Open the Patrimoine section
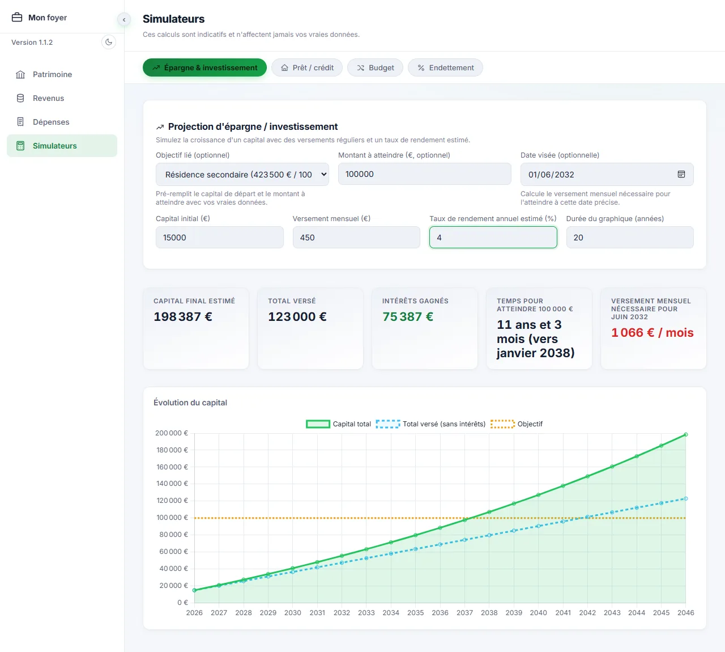This screenshot has height=652, width=725. [x=62, y=74]
